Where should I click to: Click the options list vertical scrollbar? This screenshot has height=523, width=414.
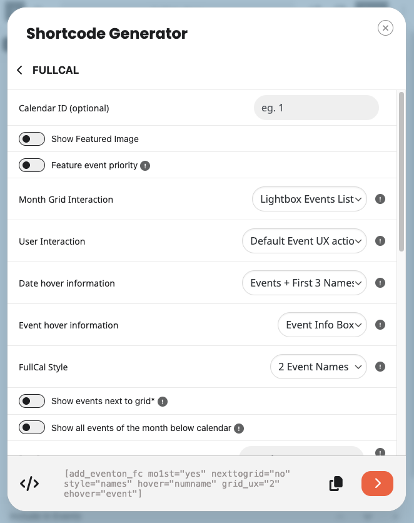(401, 172)
